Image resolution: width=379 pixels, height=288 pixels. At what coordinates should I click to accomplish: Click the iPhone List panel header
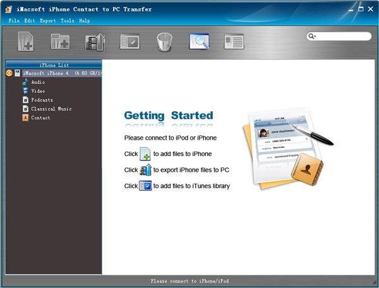54,65
